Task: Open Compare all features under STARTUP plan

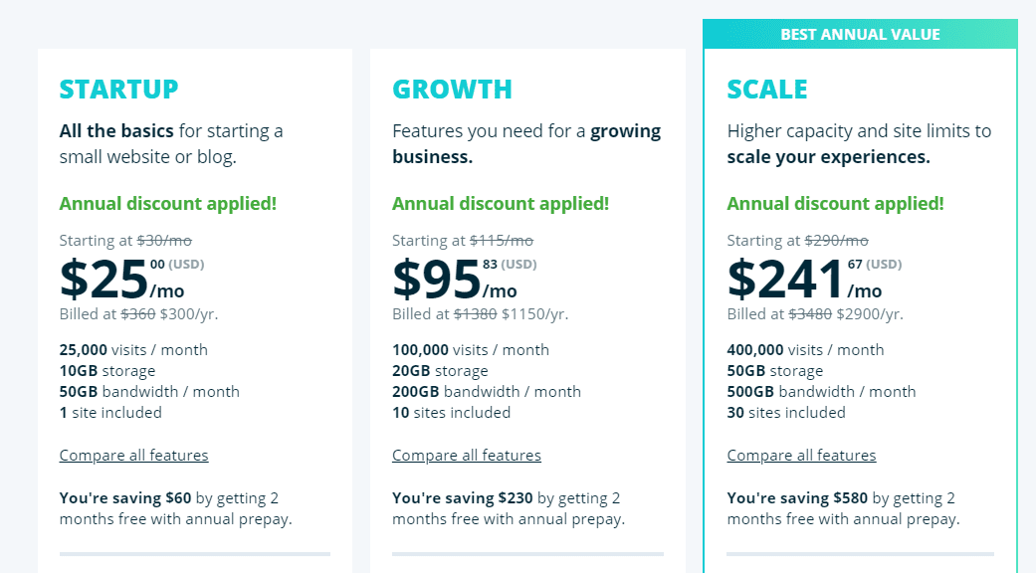Action: pyautogui.click(x=133, y=455)
